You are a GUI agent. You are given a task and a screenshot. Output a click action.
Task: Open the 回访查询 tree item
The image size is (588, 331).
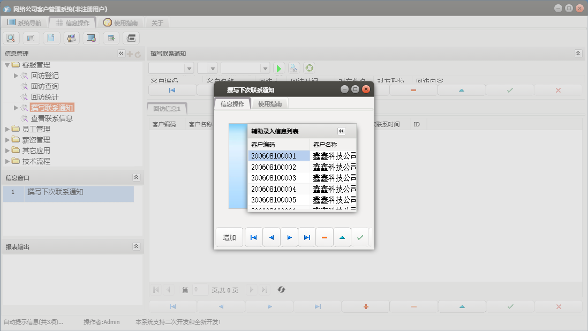(44, 86)
